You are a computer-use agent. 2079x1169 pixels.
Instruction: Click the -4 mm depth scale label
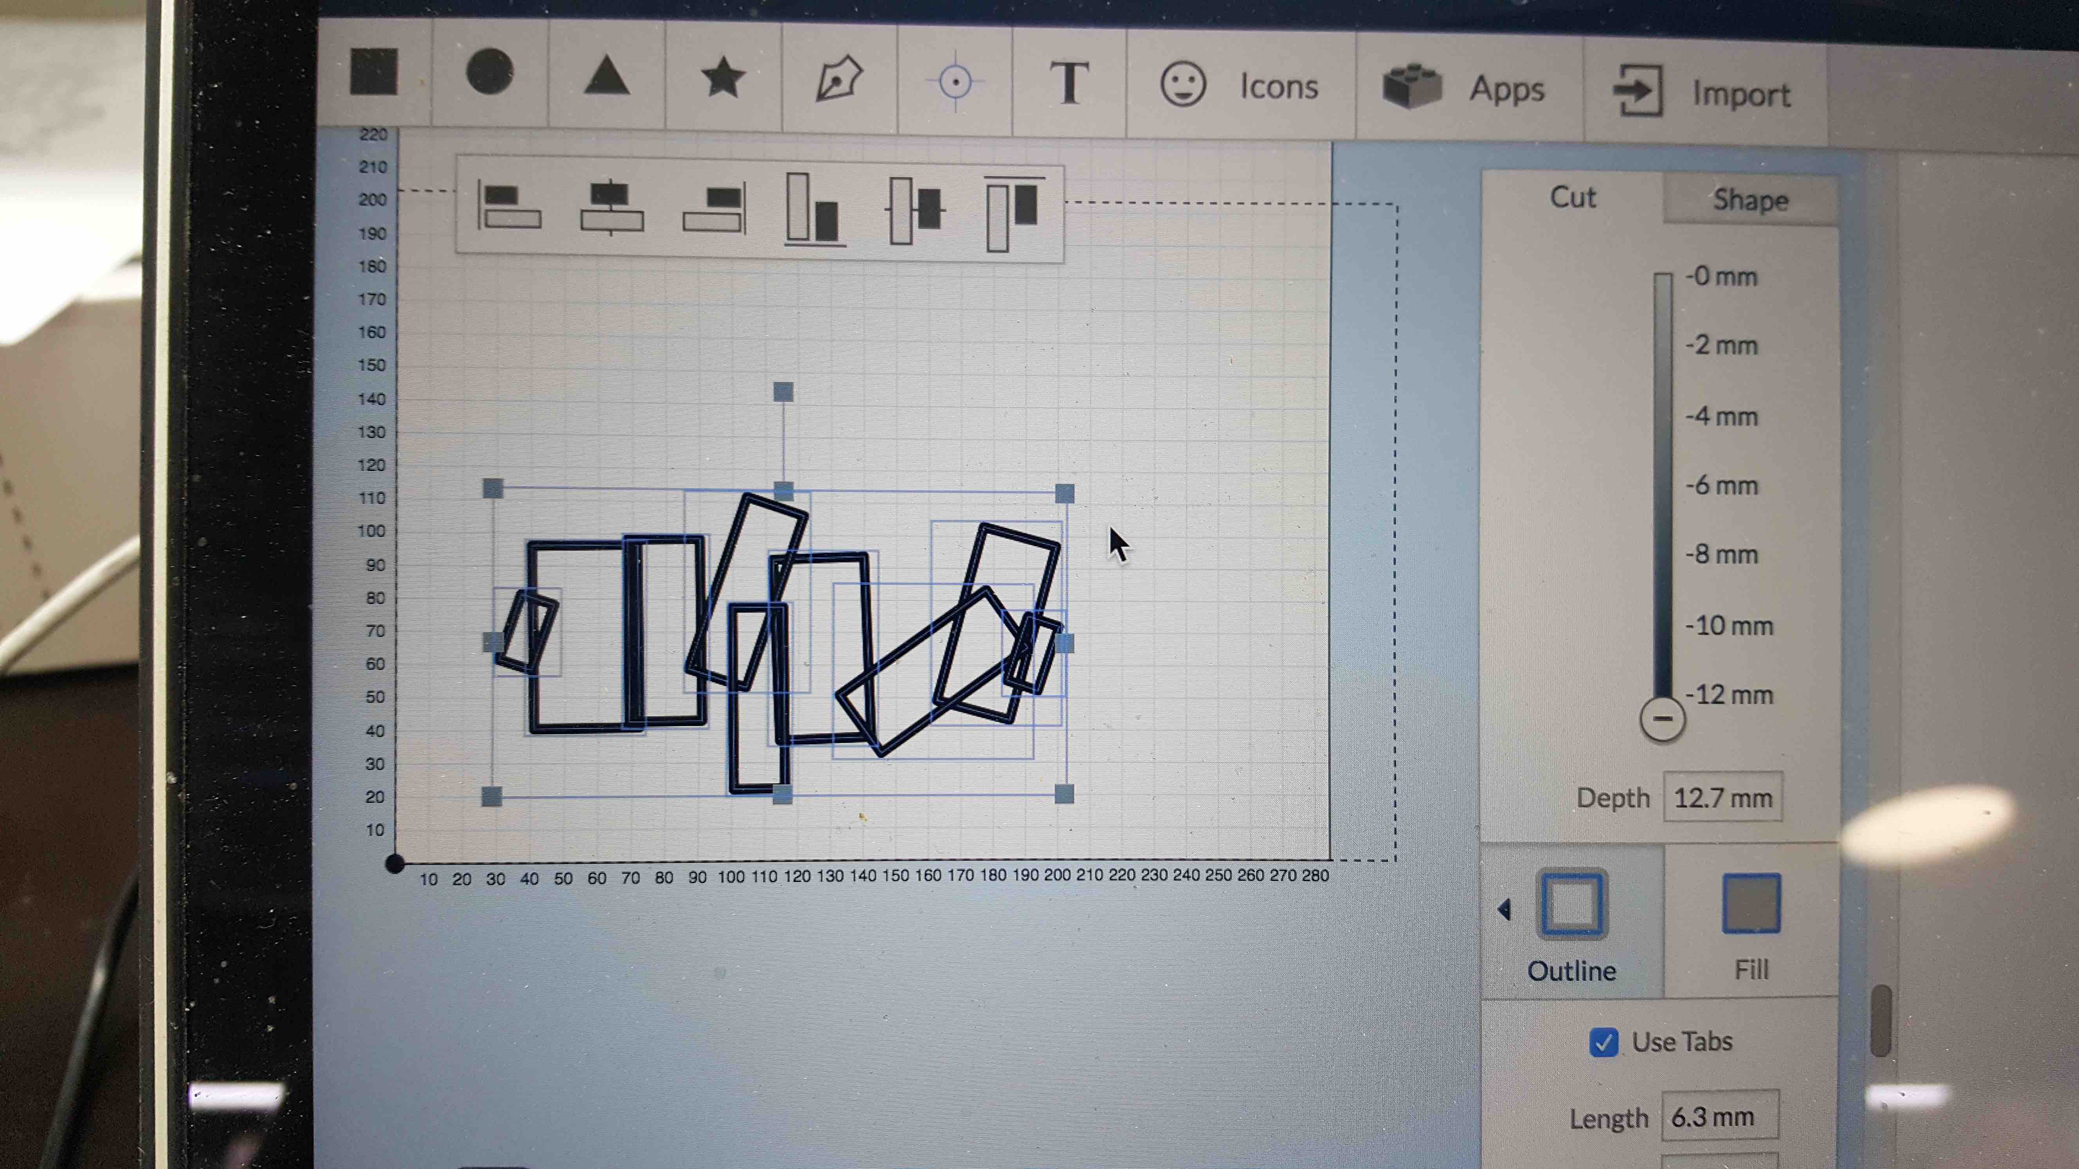pos(1720,416)
